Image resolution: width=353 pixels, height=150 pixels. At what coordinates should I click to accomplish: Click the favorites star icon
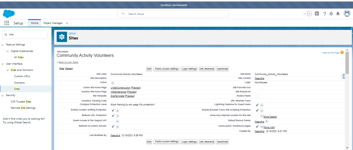pos(305,13)
